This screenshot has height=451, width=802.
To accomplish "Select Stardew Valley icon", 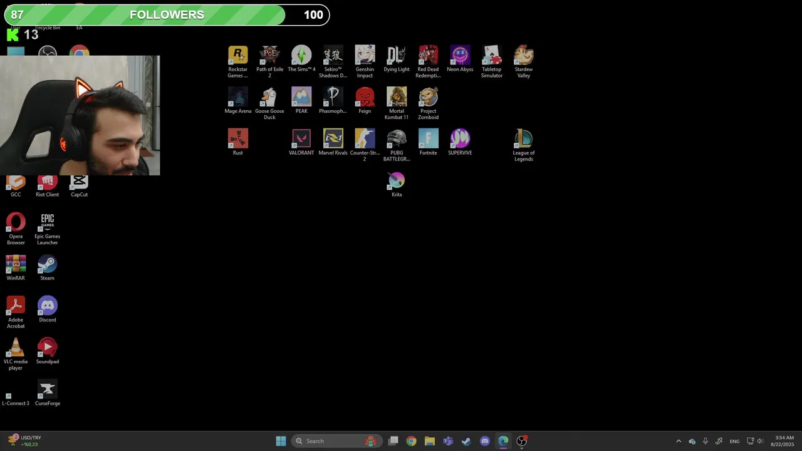I will [x=524, y=61].
